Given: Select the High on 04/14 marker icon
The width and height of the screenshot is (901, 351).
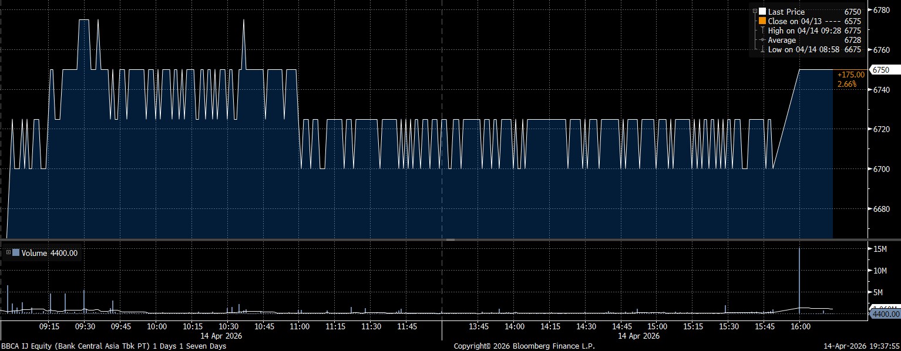Looking at the screenshot, I should pos(762,31).
